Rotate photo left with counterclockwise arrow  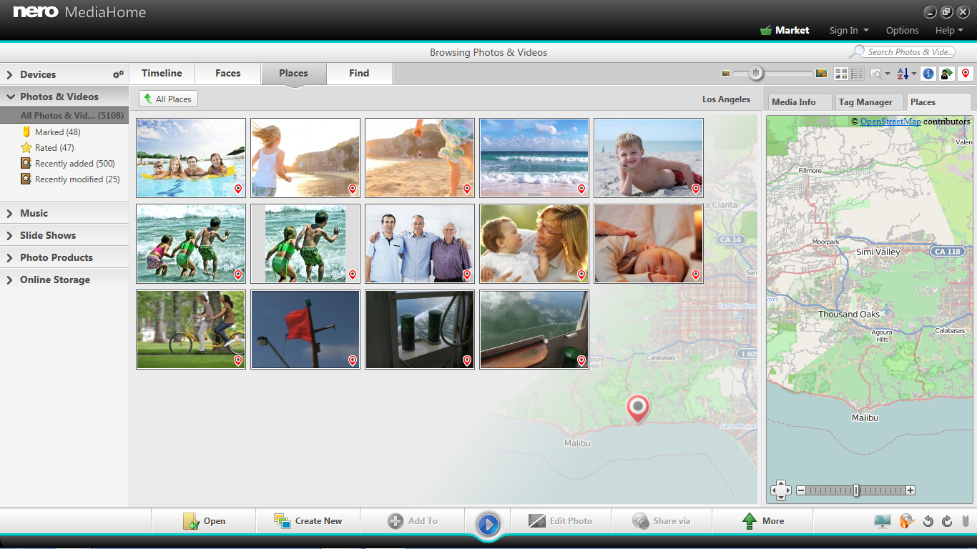[928, 521]
